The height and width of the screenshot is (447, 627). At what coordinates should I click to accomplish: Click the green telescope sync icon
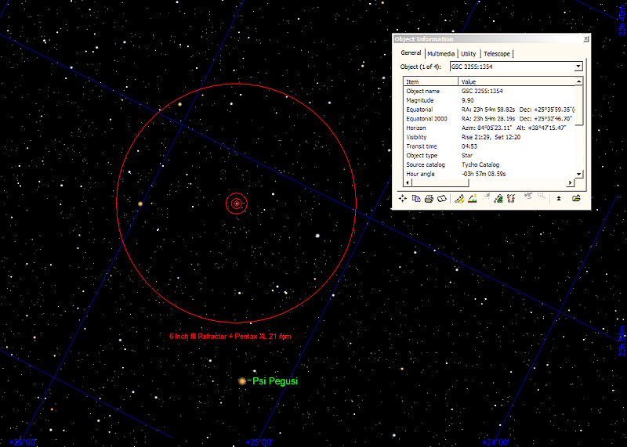(x=498, y=199)
